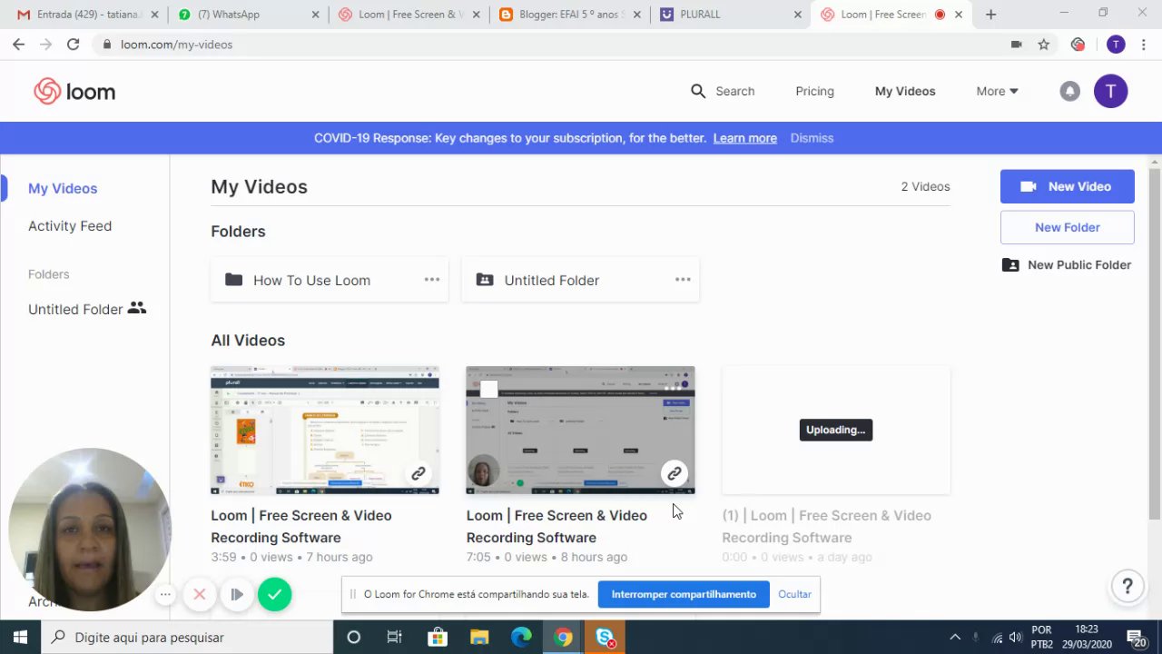Open the 7:05 video thumbnail

pos(580,431)
